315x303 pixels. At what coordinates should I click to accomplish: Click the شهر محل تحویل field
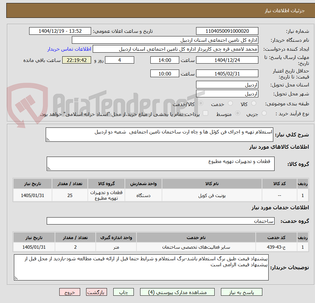point(227,94)
